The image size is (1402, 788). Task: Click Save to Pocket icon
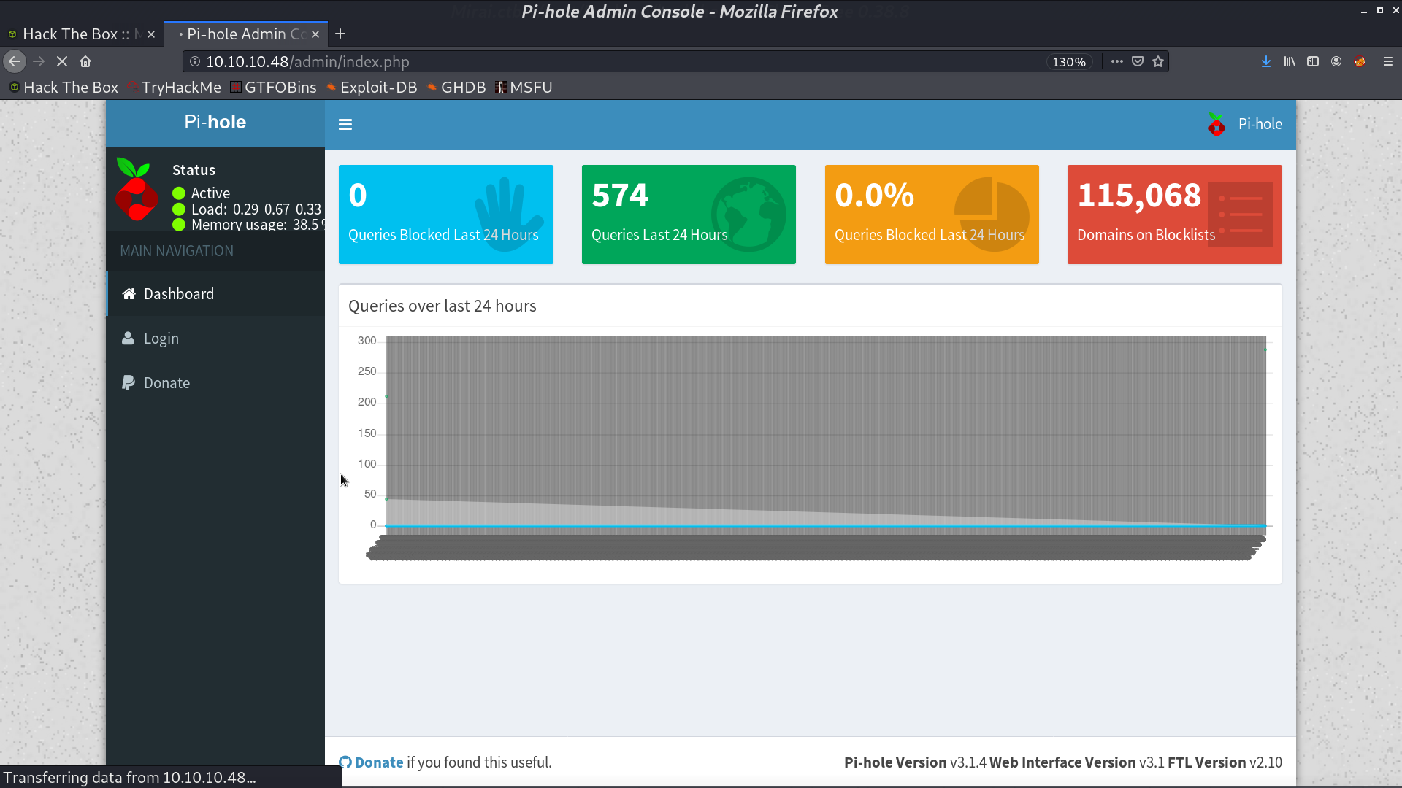click(1138, 62)
